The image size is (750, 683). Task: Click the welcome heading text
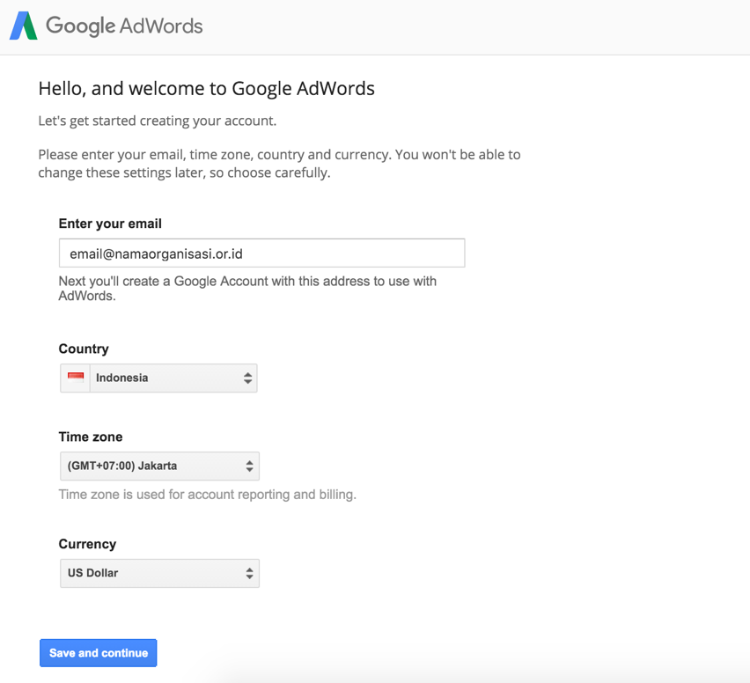205,88
